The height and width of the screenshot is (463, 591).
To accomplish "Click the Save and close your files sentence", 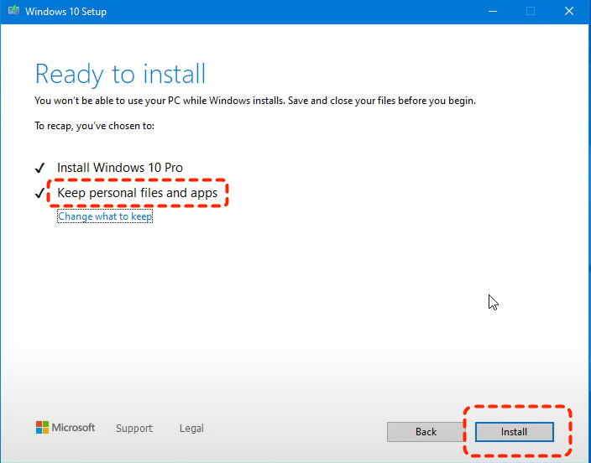I will pos(382,101).
